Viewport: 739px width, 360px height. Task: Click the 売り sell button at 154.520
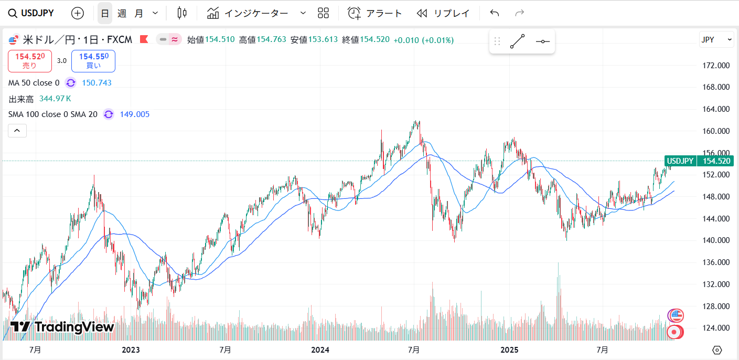click(30, 61)
